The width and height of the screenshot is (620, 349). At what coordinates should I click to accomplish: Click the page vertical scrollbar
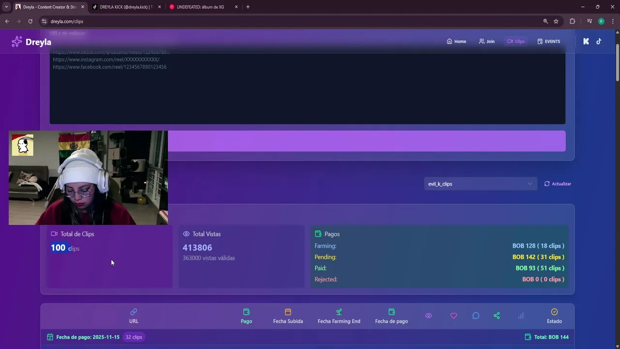(x=617, y=63)
